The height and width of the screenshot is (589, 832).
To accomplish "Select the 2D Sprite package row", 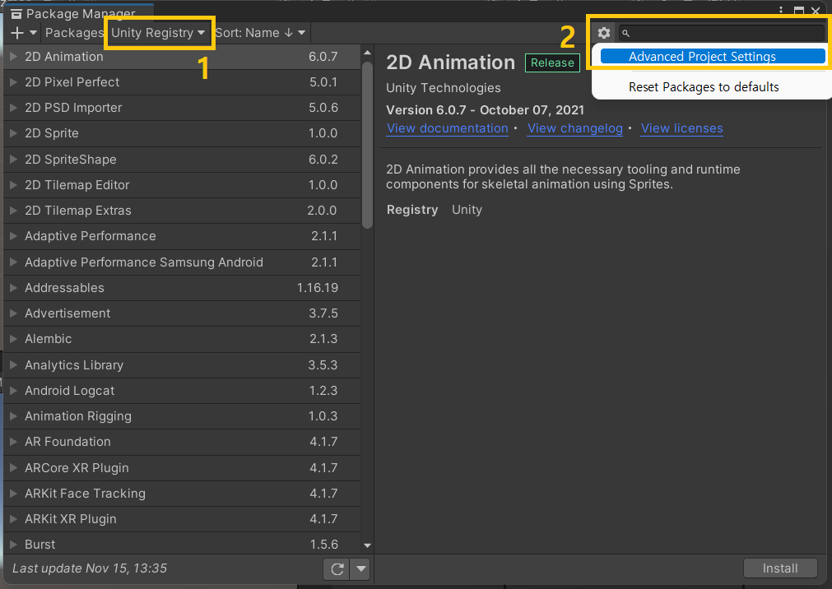I will [x=182, y=133].
